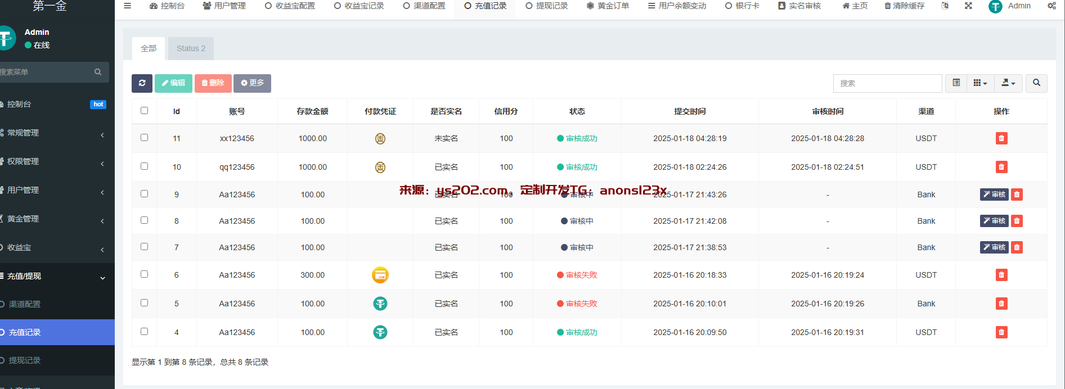Screen dimensions: 1065x389
Task: Open the settings gears icon at top right
Action: tap(1051, 6)
